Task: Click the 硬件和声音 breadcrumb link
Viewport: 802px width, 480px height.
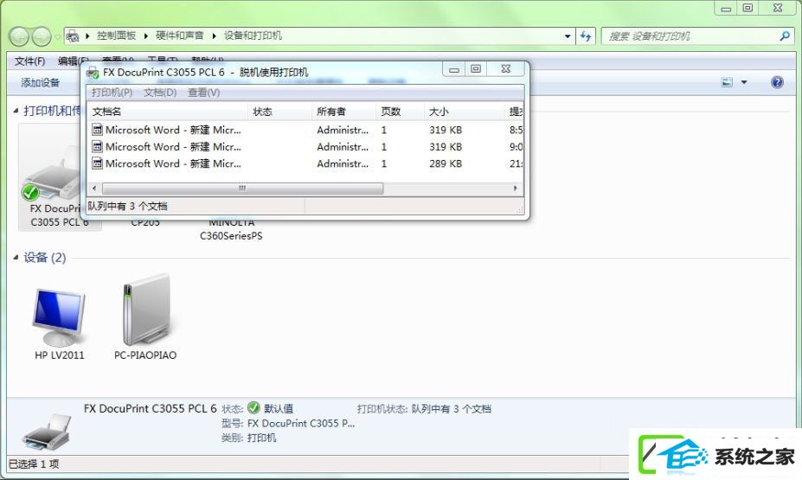Action: pyautogui.click(x=180, y=35)
